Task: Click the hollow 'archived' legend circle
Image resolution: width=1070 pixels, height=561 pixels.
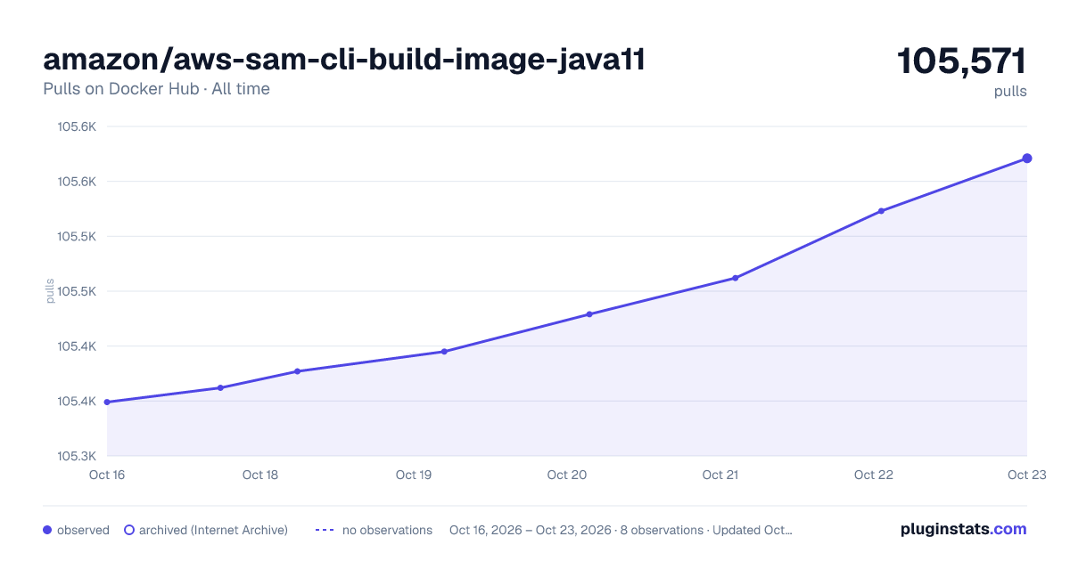Action: point(129,530)
